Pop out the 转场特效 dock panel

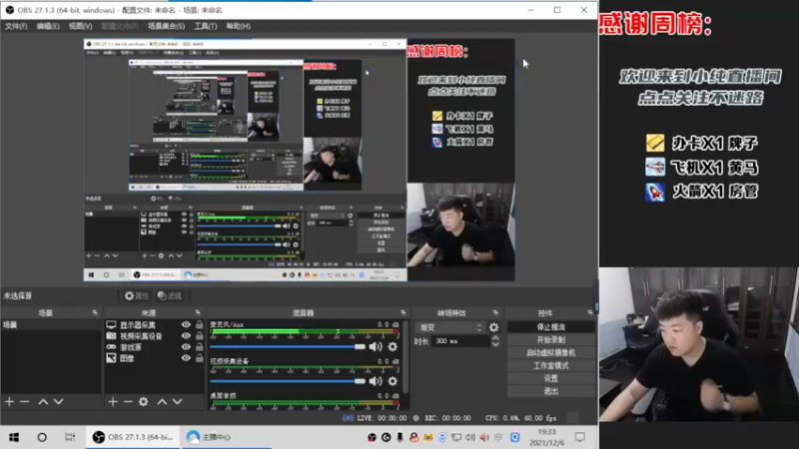(495, 312)
